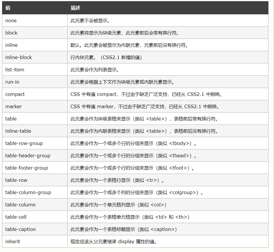Viewport: 274px width, 252px height.
Task: Select the 'marker' value cell
Action: 35,106
